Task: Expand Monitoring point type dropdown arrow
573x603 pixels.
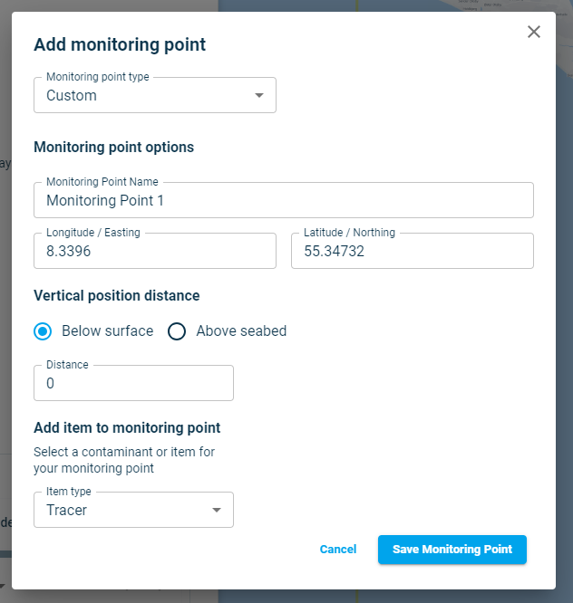Action: (x=259, y=95)
